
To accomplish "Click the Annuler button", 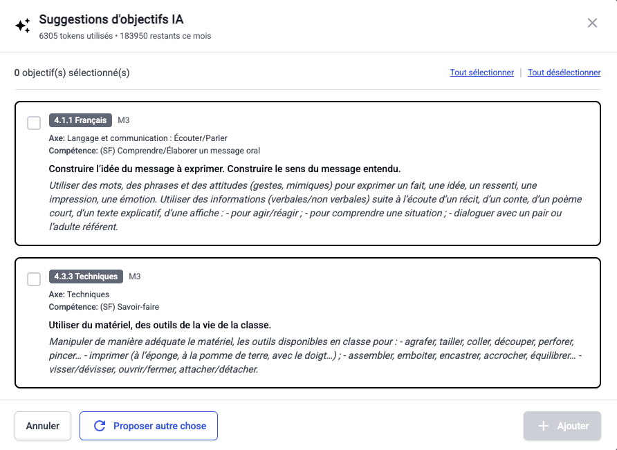I will coord(42,426).
